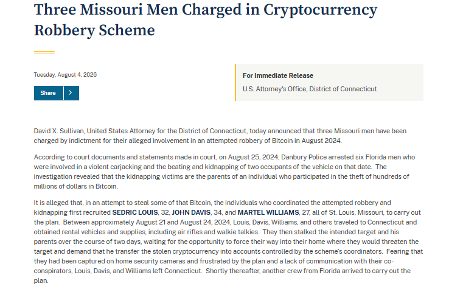Click the 'For Immediate Release' heading
This screenshot has width=463, height=289.
pos(278,75)
